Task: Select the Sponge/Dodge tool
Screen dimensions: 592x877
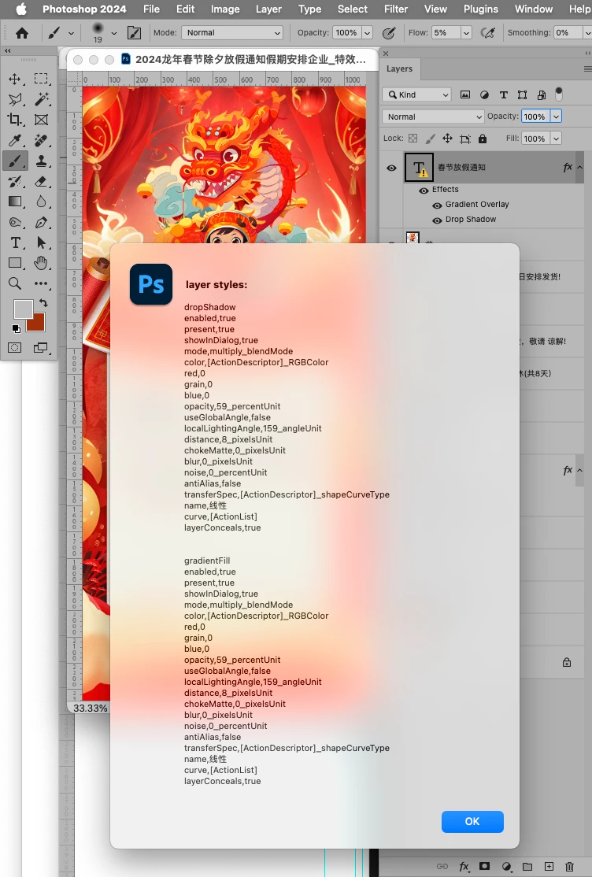Action: pyautogui.click(x=15, y=223)
